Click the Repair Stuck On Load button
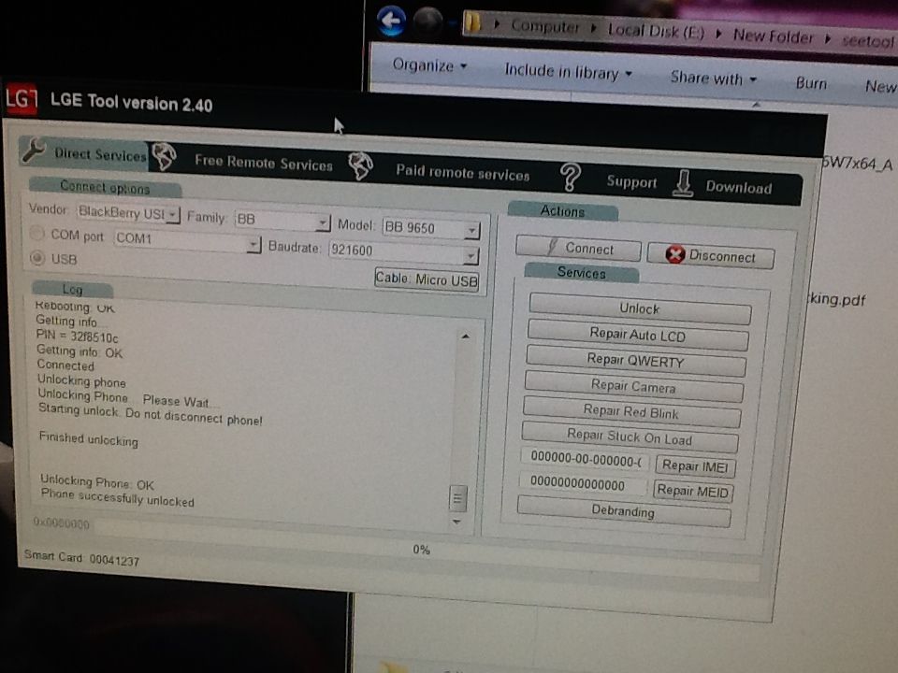The width and height of the screenshot is (898, 673). (x=630, y=437)
